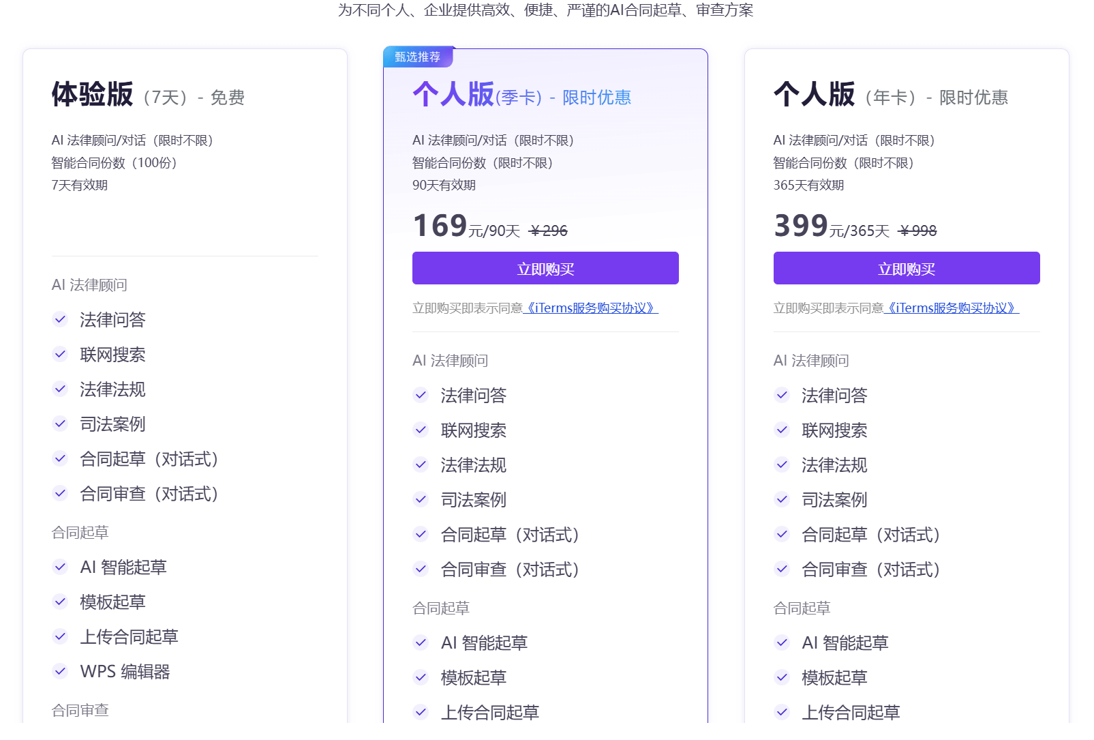Expand the 合同起草 section in 体验版
This screenshot has height=740, width=1094.
coord(80,532)
